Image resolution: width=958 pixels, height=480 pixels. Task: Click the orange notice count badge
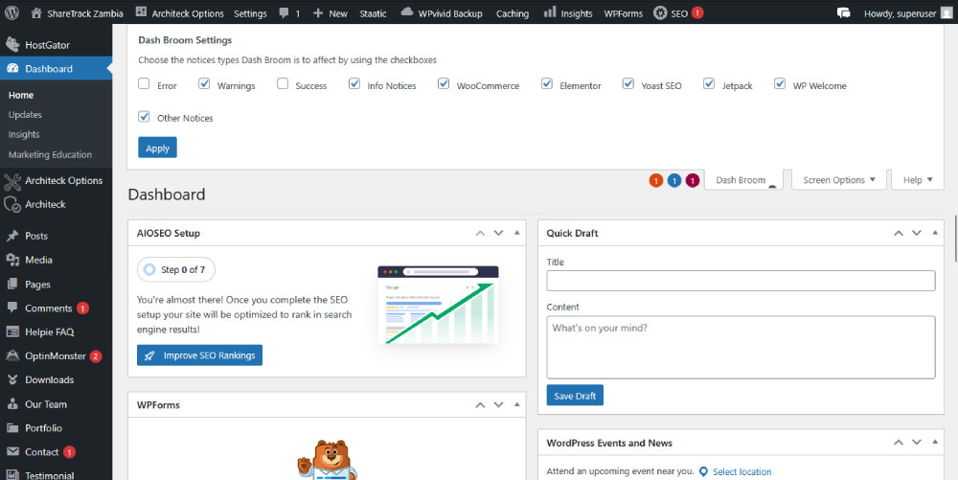[656, 180]
